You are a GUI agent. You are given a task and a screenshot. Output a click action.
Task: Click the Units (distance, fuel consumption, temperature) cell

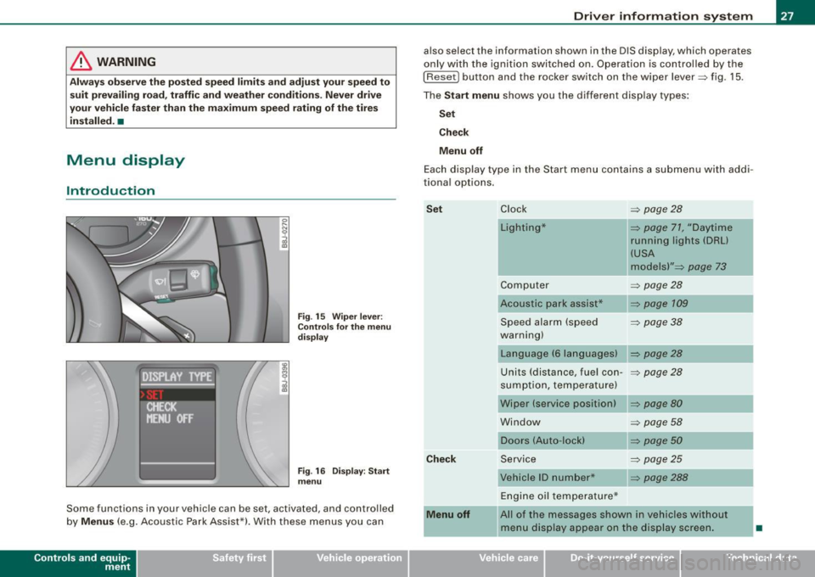point(562,378)
